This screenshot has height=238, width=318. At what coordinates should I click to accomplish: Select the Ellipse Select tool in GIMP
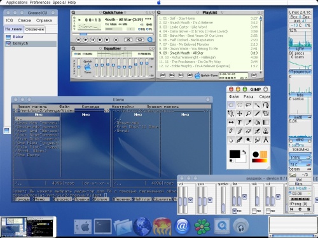[240, 105]
